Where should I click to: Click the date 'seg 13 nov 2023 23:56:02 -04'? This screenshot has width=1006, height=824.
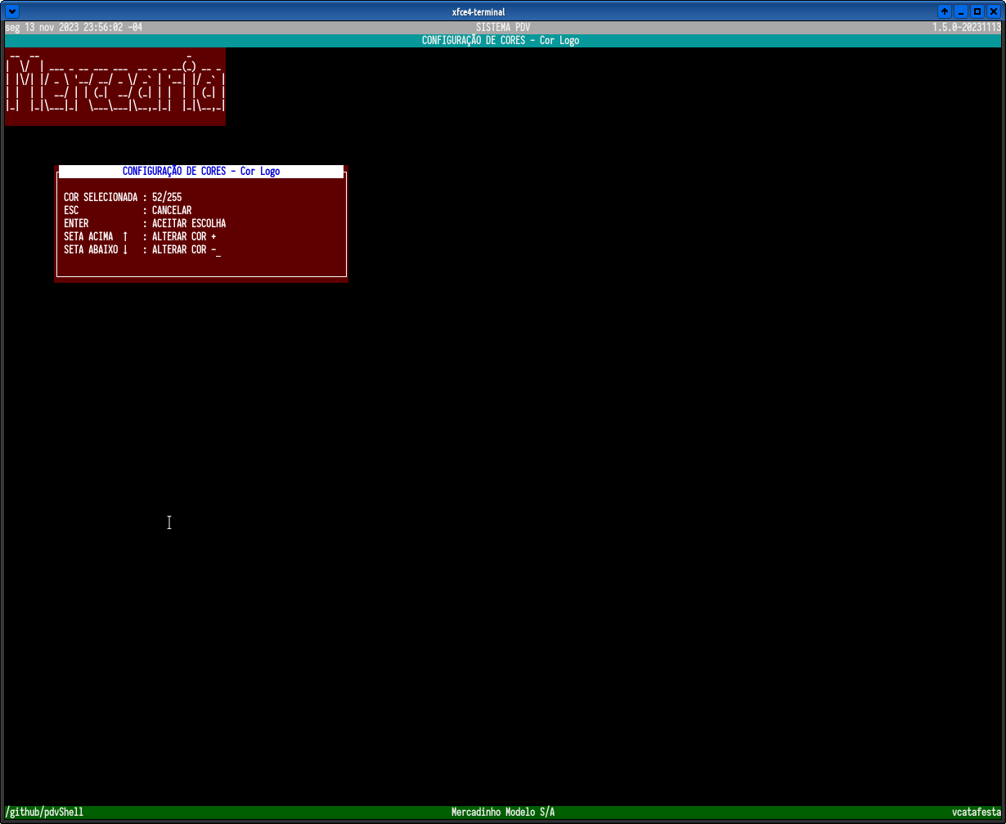pos(74,27)
